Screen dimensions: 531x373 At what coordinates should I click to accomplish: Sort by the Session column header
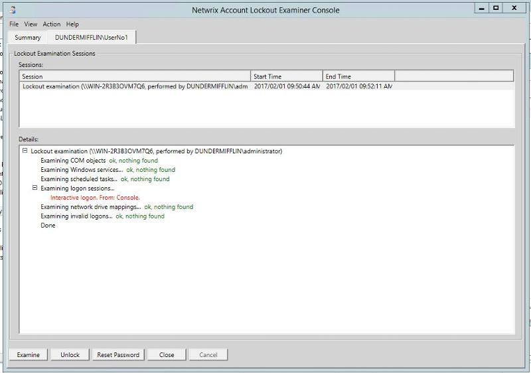pos(135,76)
